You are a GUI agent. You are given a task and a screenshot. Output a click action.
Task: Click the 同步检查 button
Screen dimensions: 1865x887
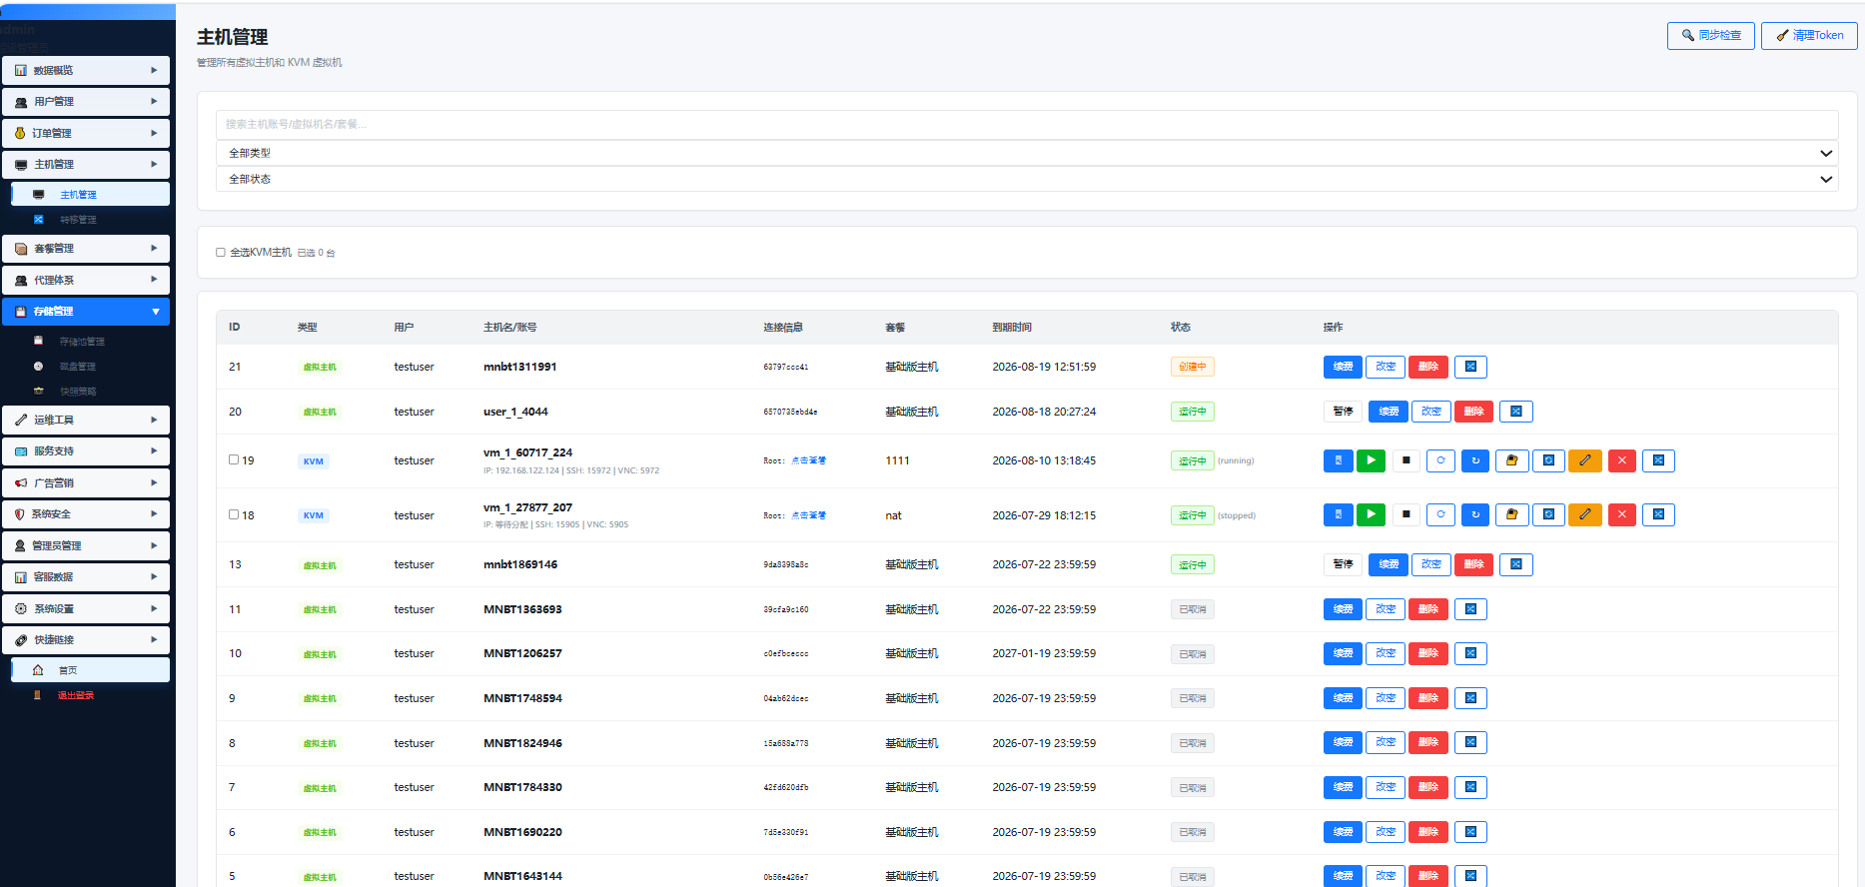tap(1710, 35)
